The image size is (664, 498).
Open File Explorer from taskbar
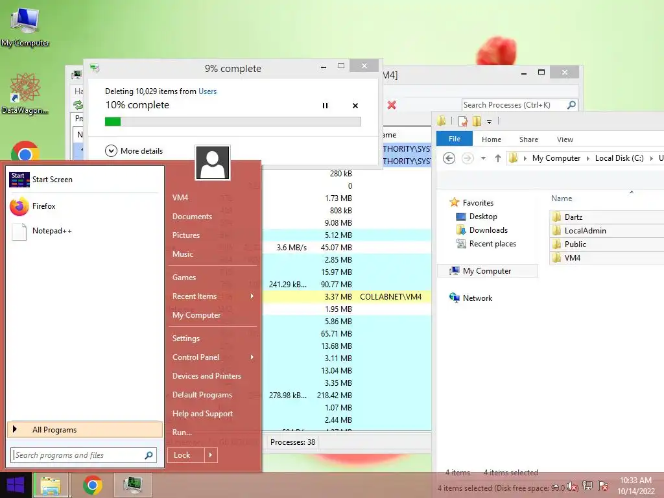click(51, 485)
